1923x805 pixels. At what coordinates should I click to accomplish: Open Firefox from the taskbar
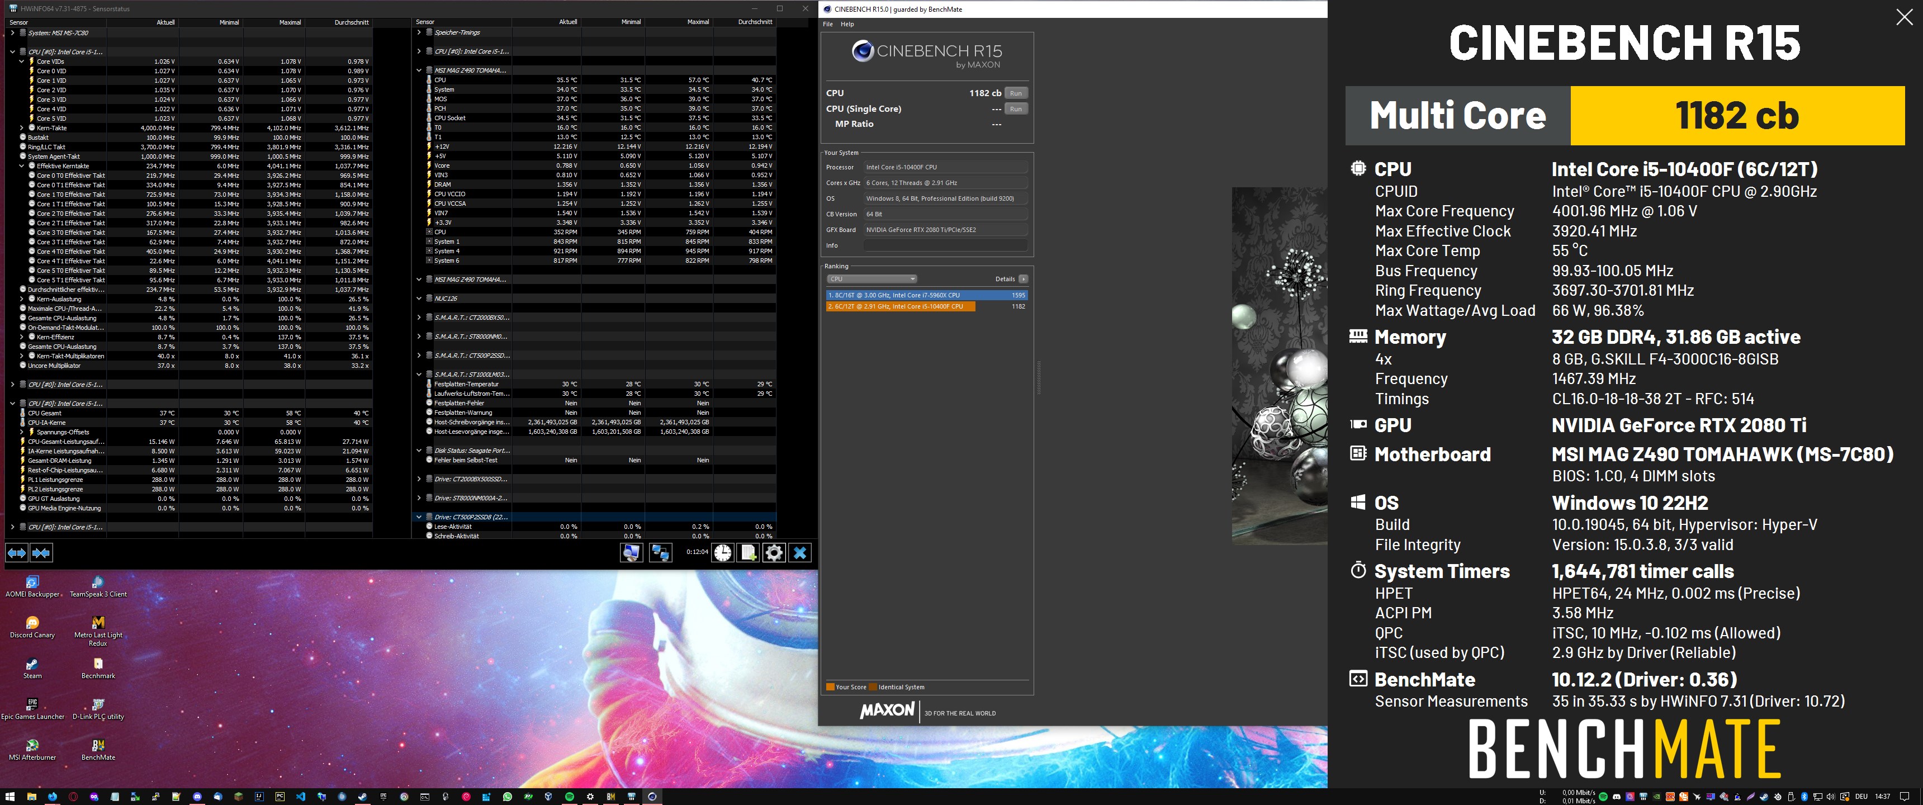pos(52,797)
